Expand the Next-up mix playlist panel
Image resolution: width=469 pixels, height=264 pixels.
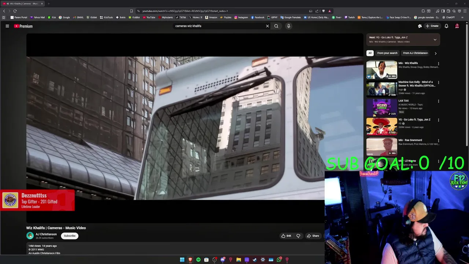[435, 40]
